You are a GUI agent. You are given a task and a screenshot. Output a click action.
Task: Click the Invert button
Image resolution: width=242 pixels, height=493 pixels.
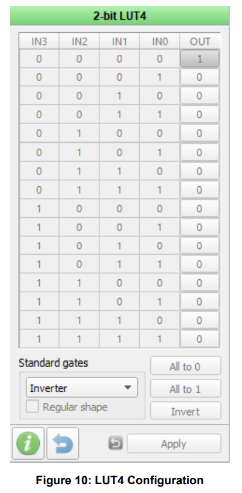(185, 411)
